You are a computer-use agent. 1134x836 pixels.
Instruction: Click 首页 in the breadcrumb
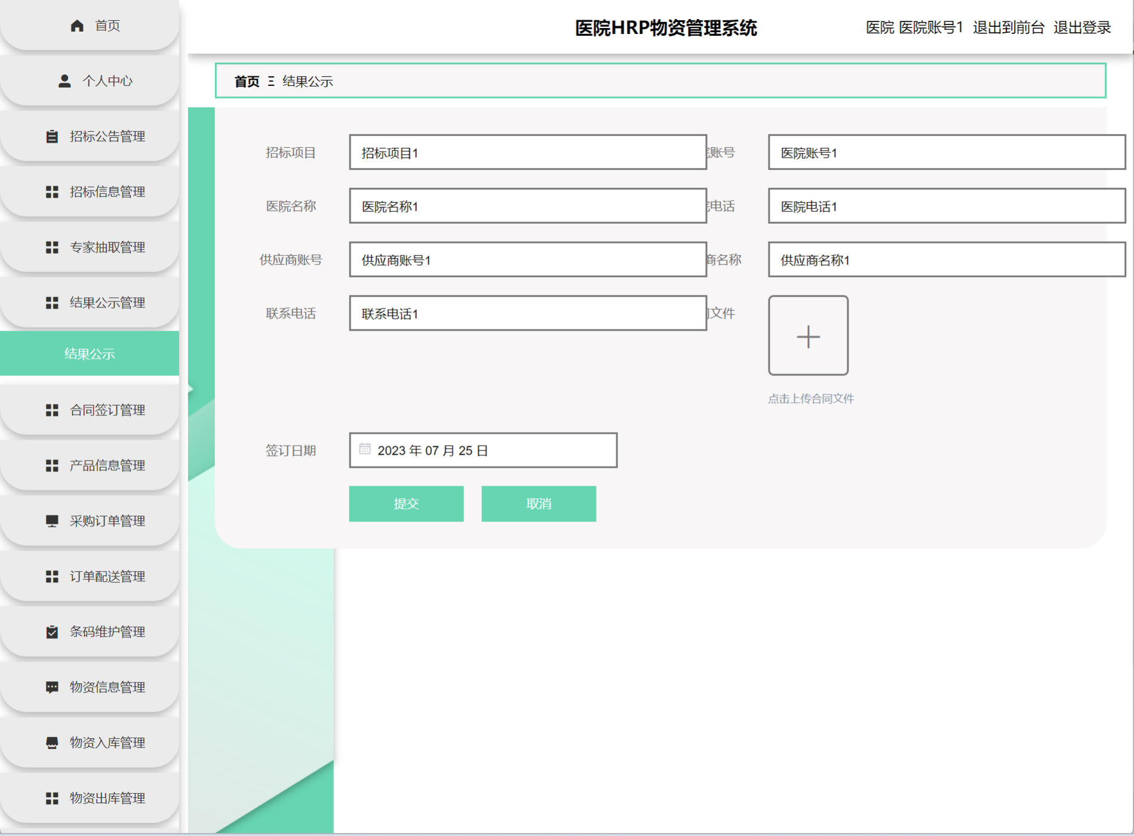tap(247, 82)
